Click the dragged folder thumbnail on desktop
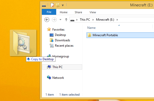 pos(23,43)
